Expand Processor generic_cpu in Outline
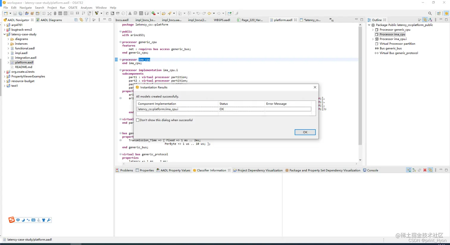 (x=373, y=30)
